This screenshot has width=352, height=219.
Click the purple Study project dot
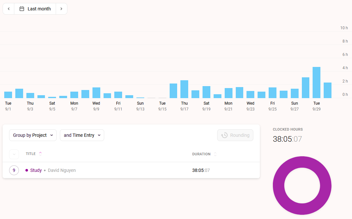27,170
